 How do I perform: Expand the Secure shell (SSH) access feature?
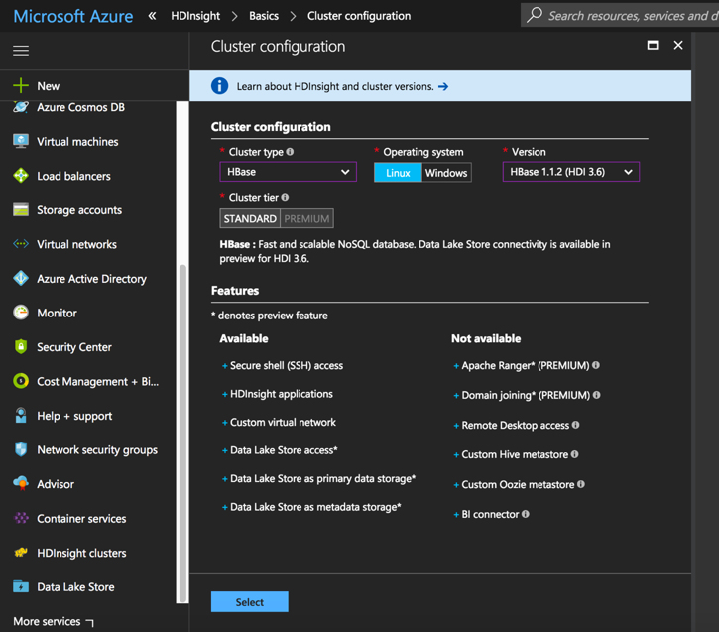point(286,365)
